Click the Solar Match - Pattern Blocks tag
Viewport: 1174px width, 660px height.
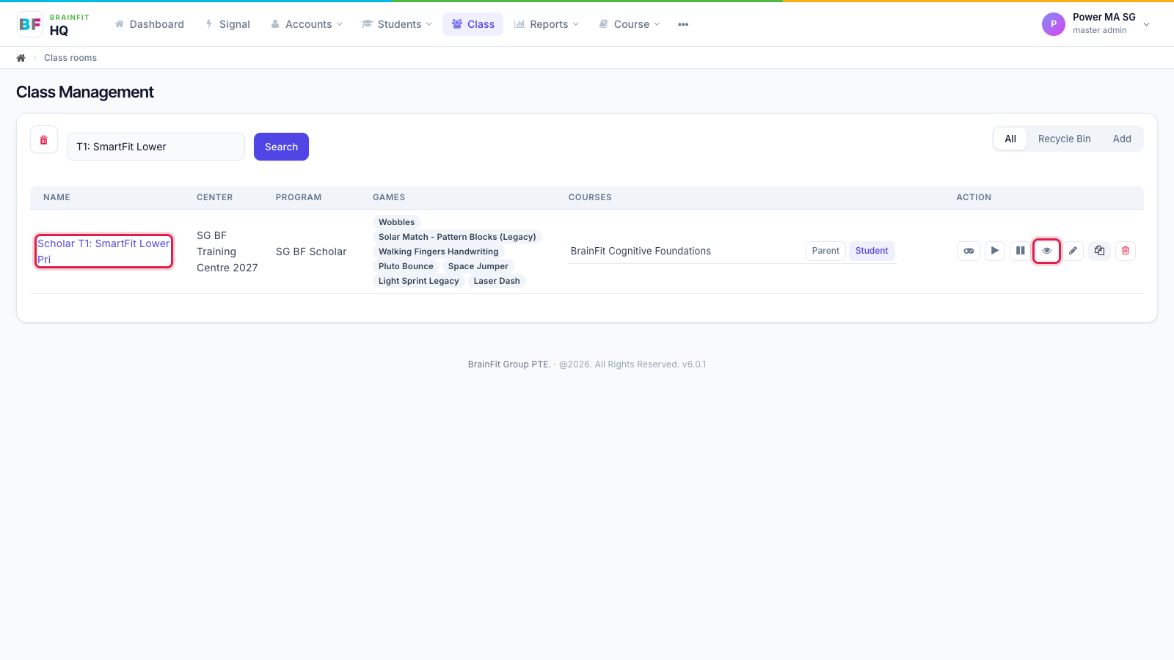[457, 237]
